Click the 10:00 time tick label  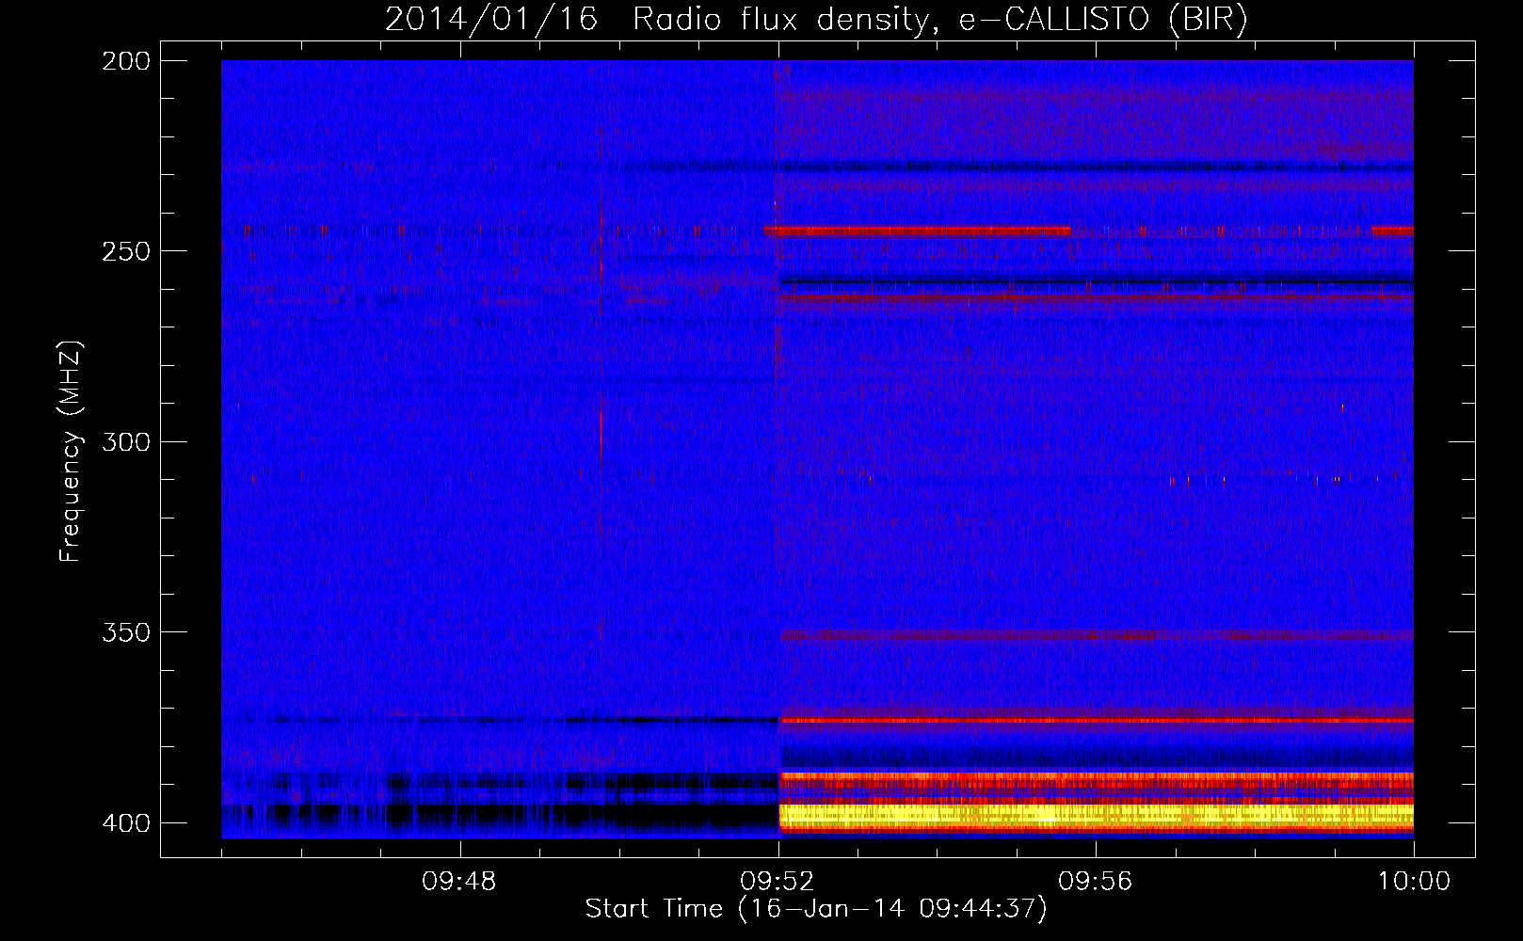click(1414, 882)
